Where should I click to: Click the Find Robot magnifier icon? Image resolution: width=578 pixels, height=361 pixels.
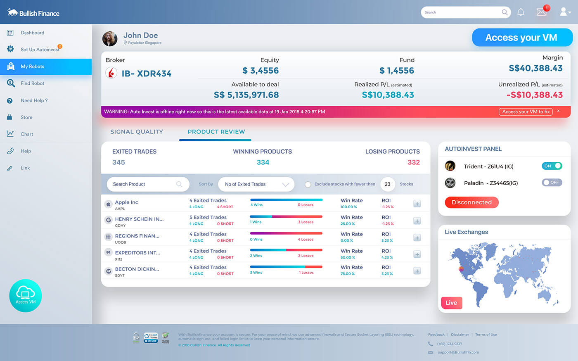click(x=11, y=83)
